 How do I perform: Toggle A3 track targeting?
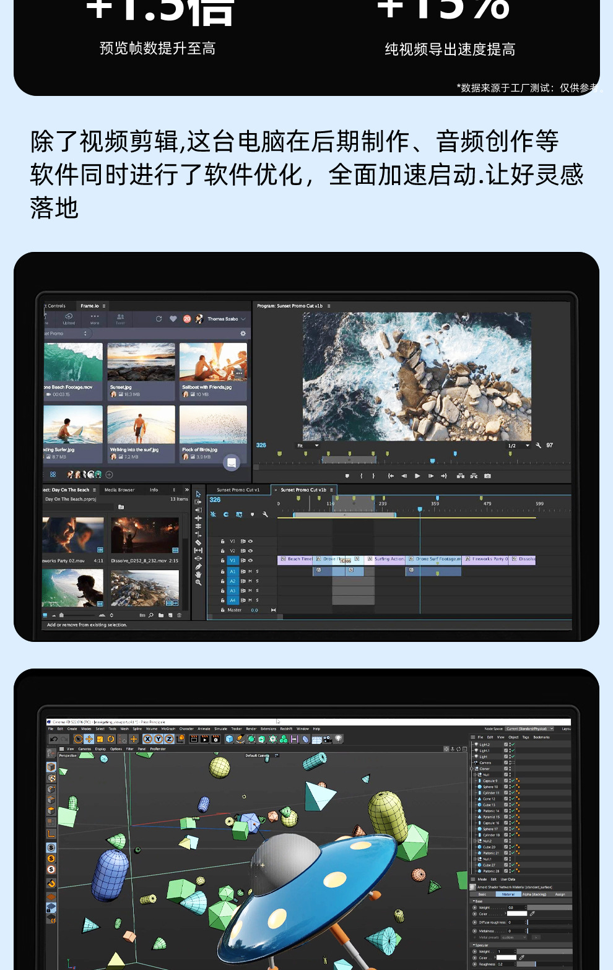233,591
